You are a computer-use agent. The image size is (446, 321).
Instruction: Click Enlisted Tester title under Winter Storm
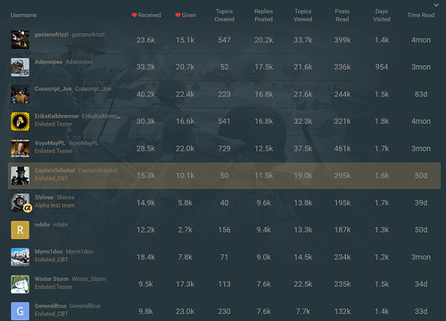(54, 287)
